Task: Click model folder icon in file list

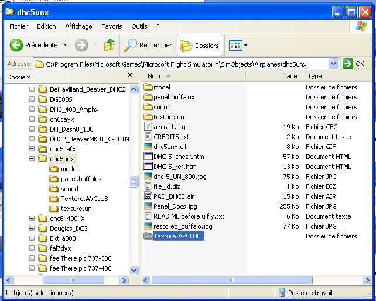Action: 148,87
